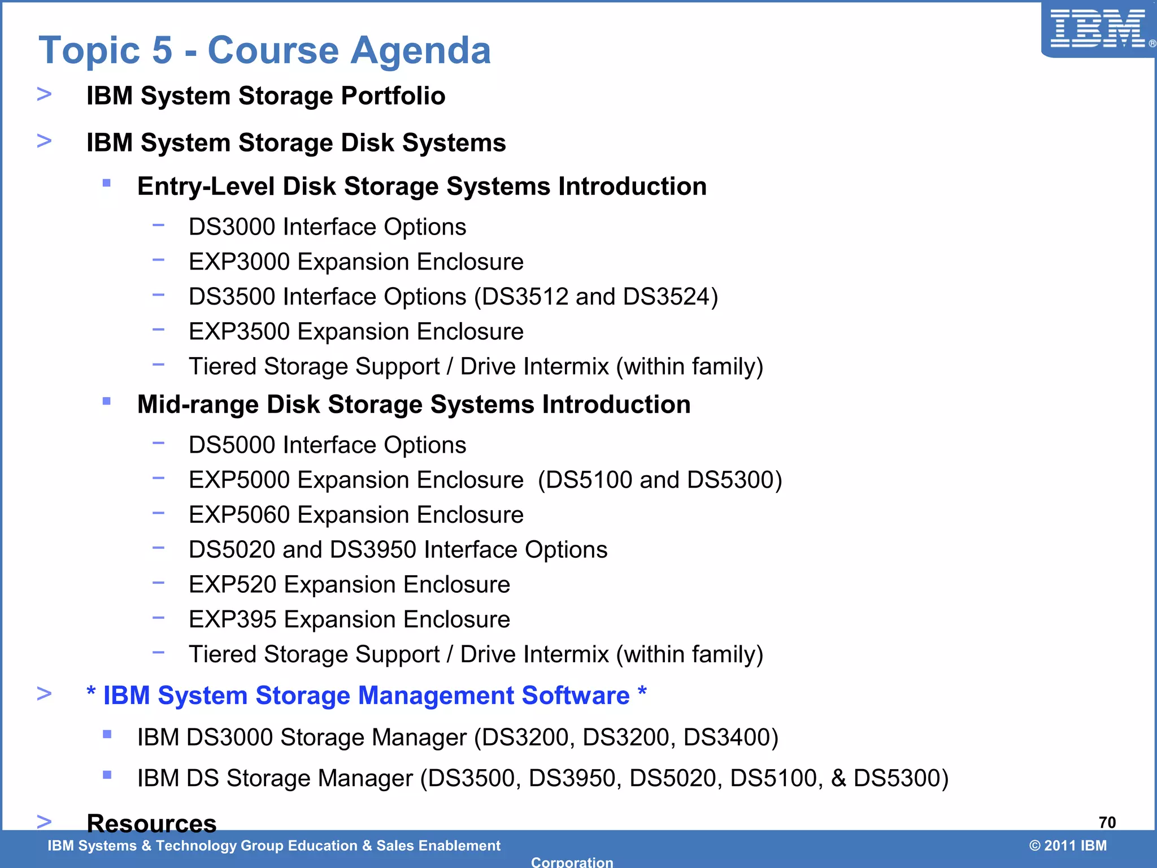The width and height of the screenshot is (1157, 868).
Task: Click 'IBM System Storage Portfolio' heading
Action: [x=266, y=96]
